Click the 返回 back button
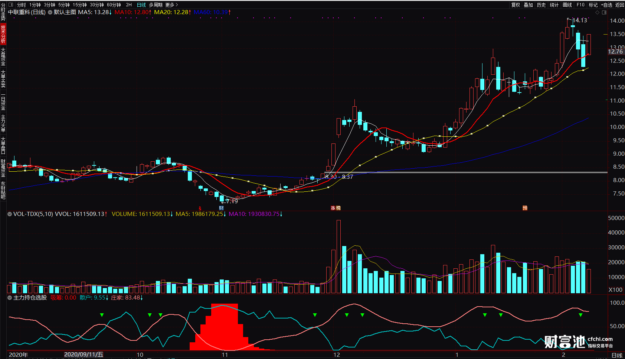The height and width of the screenshot is (359, 625). 619,5
